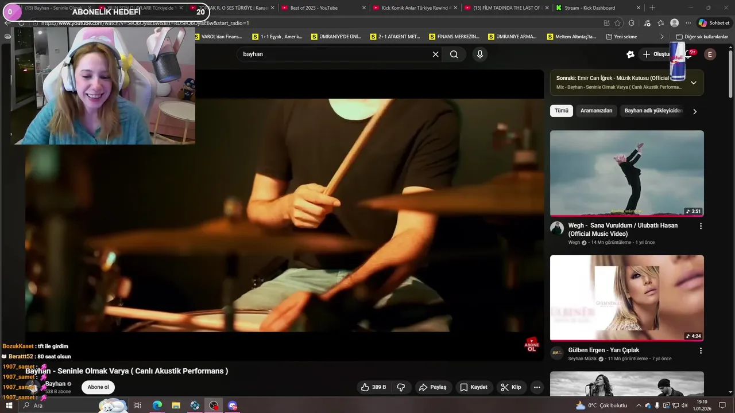Open the system volume icon
The height and width of the screenshot is (413, 735).
(x=684, y=406)
